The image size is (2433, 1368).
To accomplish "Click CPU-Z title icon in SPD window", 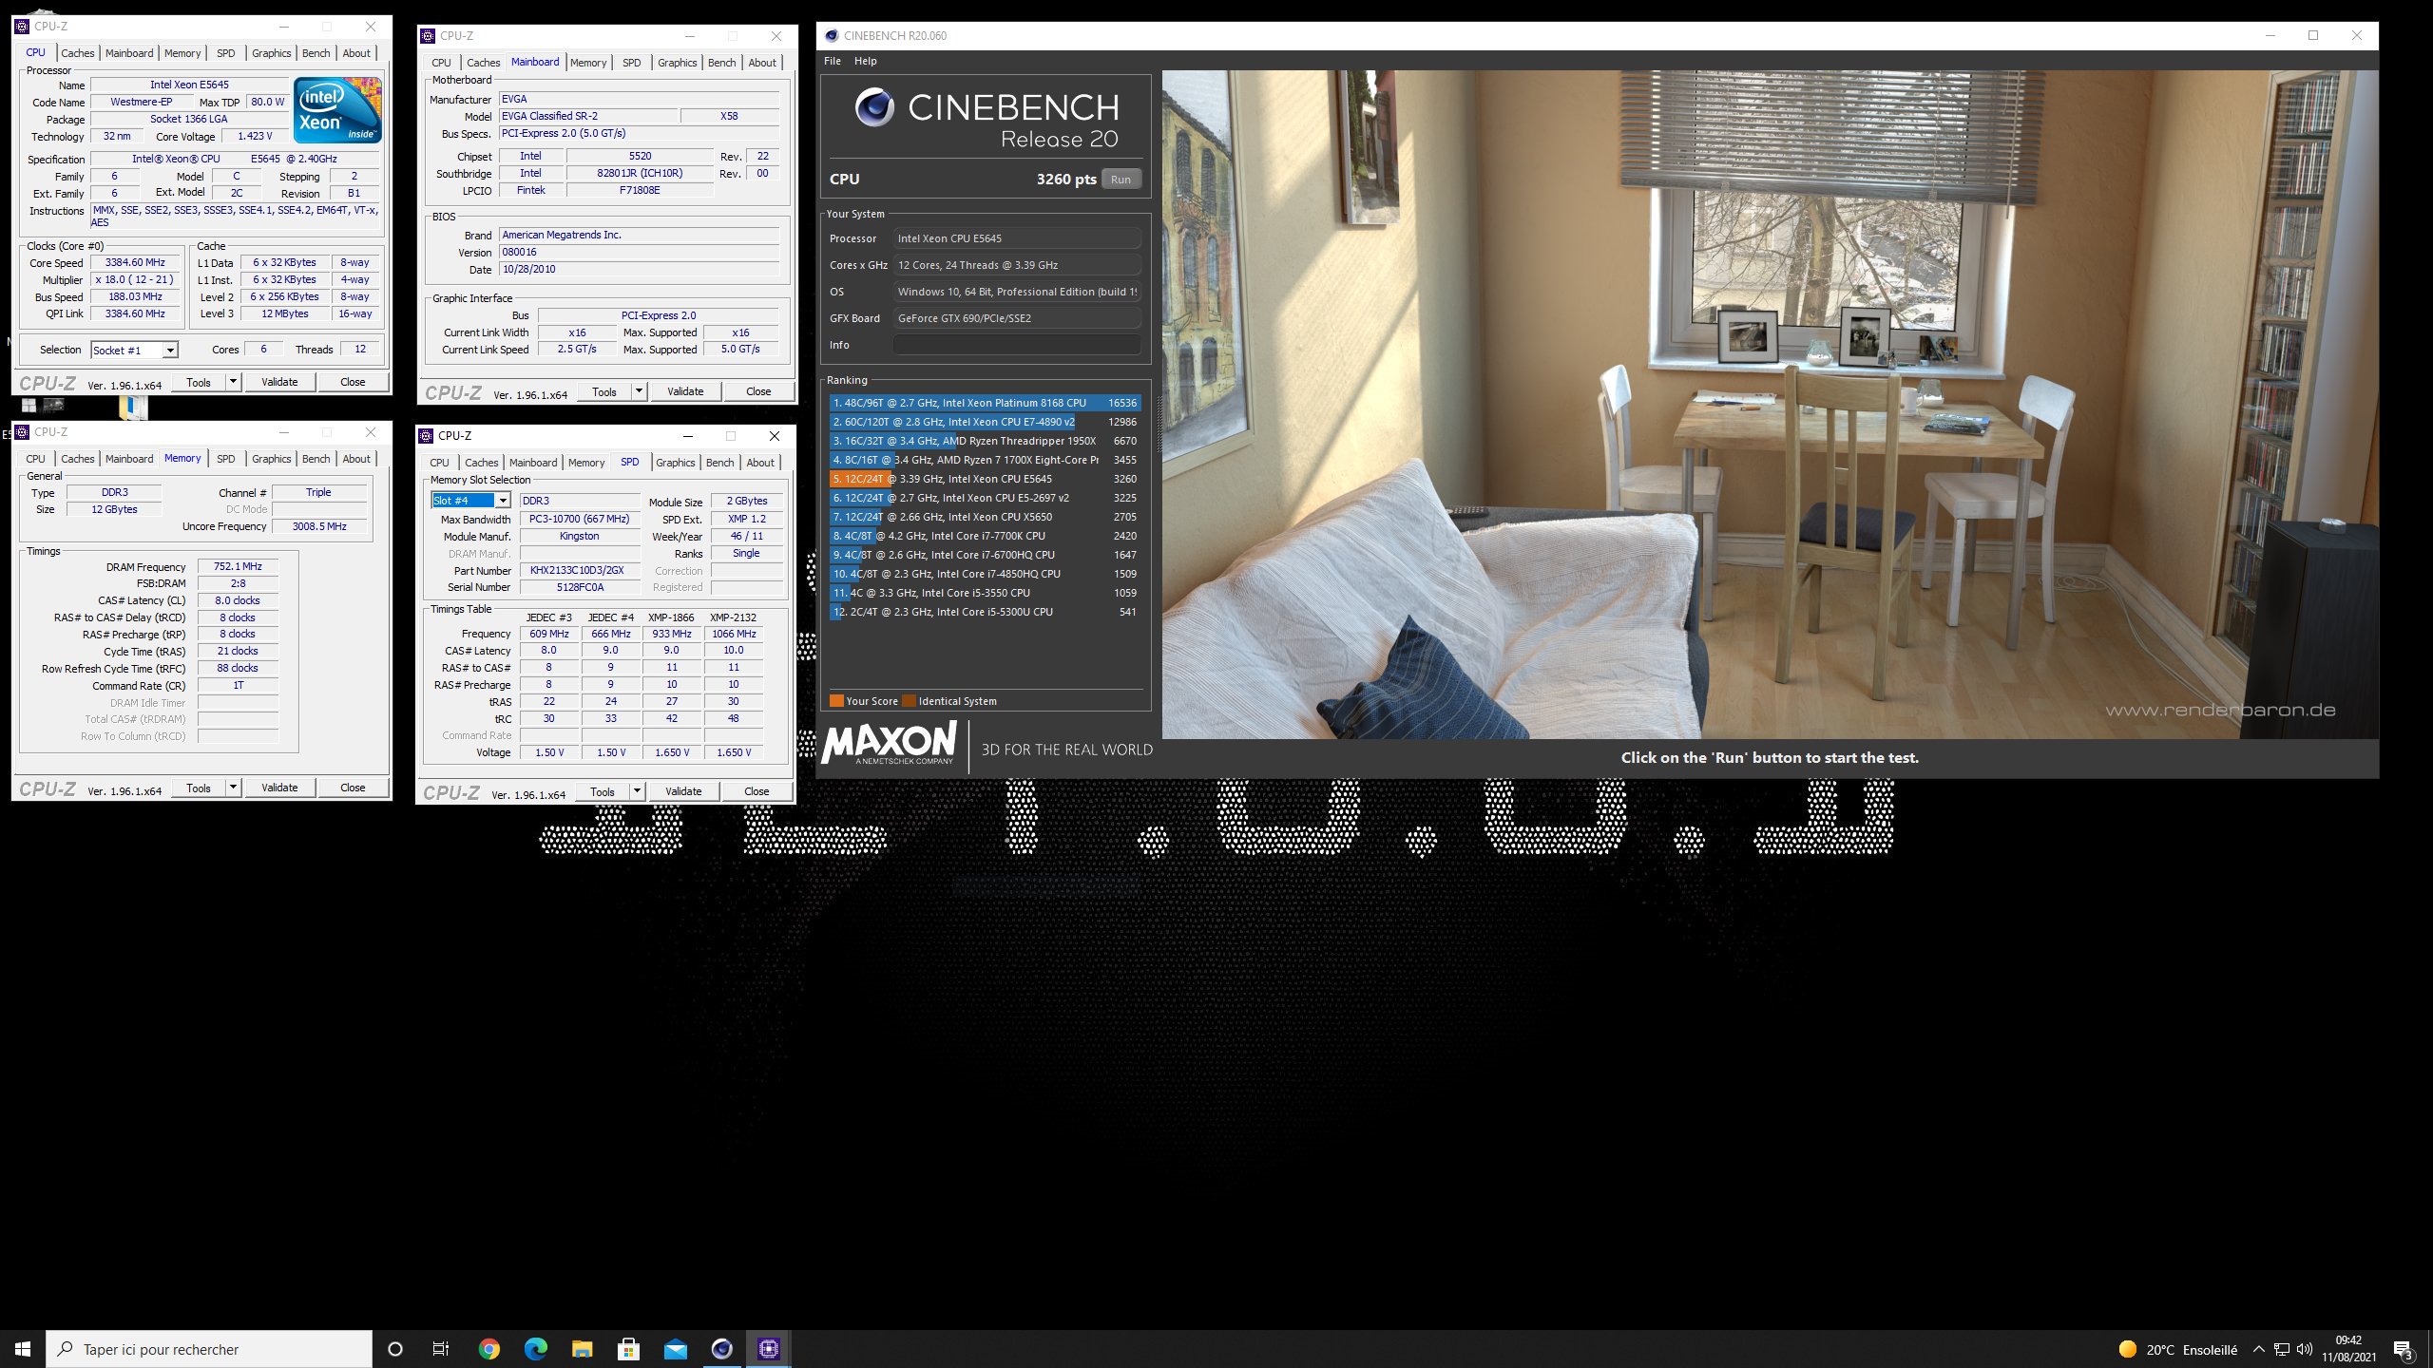I will (426, 436).
